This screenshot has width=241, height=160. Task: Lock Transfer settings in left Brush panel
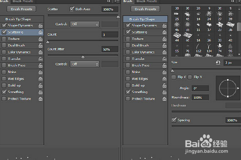click(x=40, y=59)
